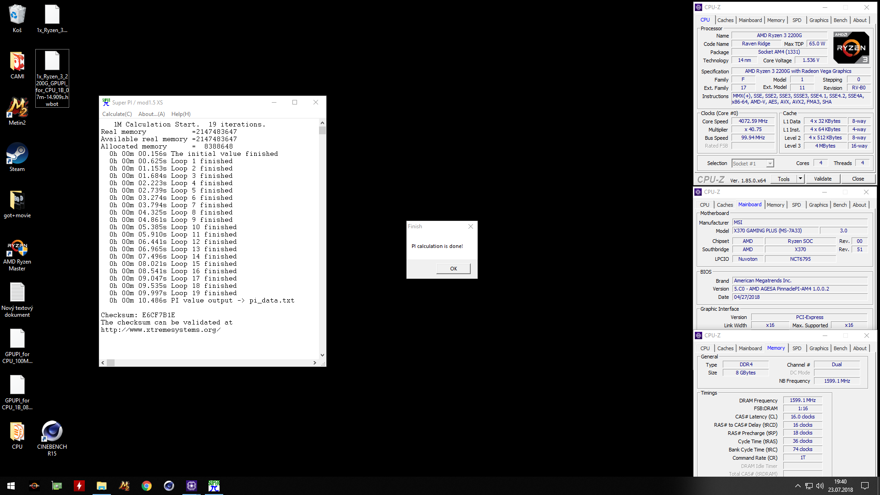Image resolution: width=880 pixels, height=495 pixels.
Task: Show hidden system tray icons
Action: click(x=797, y=486)
